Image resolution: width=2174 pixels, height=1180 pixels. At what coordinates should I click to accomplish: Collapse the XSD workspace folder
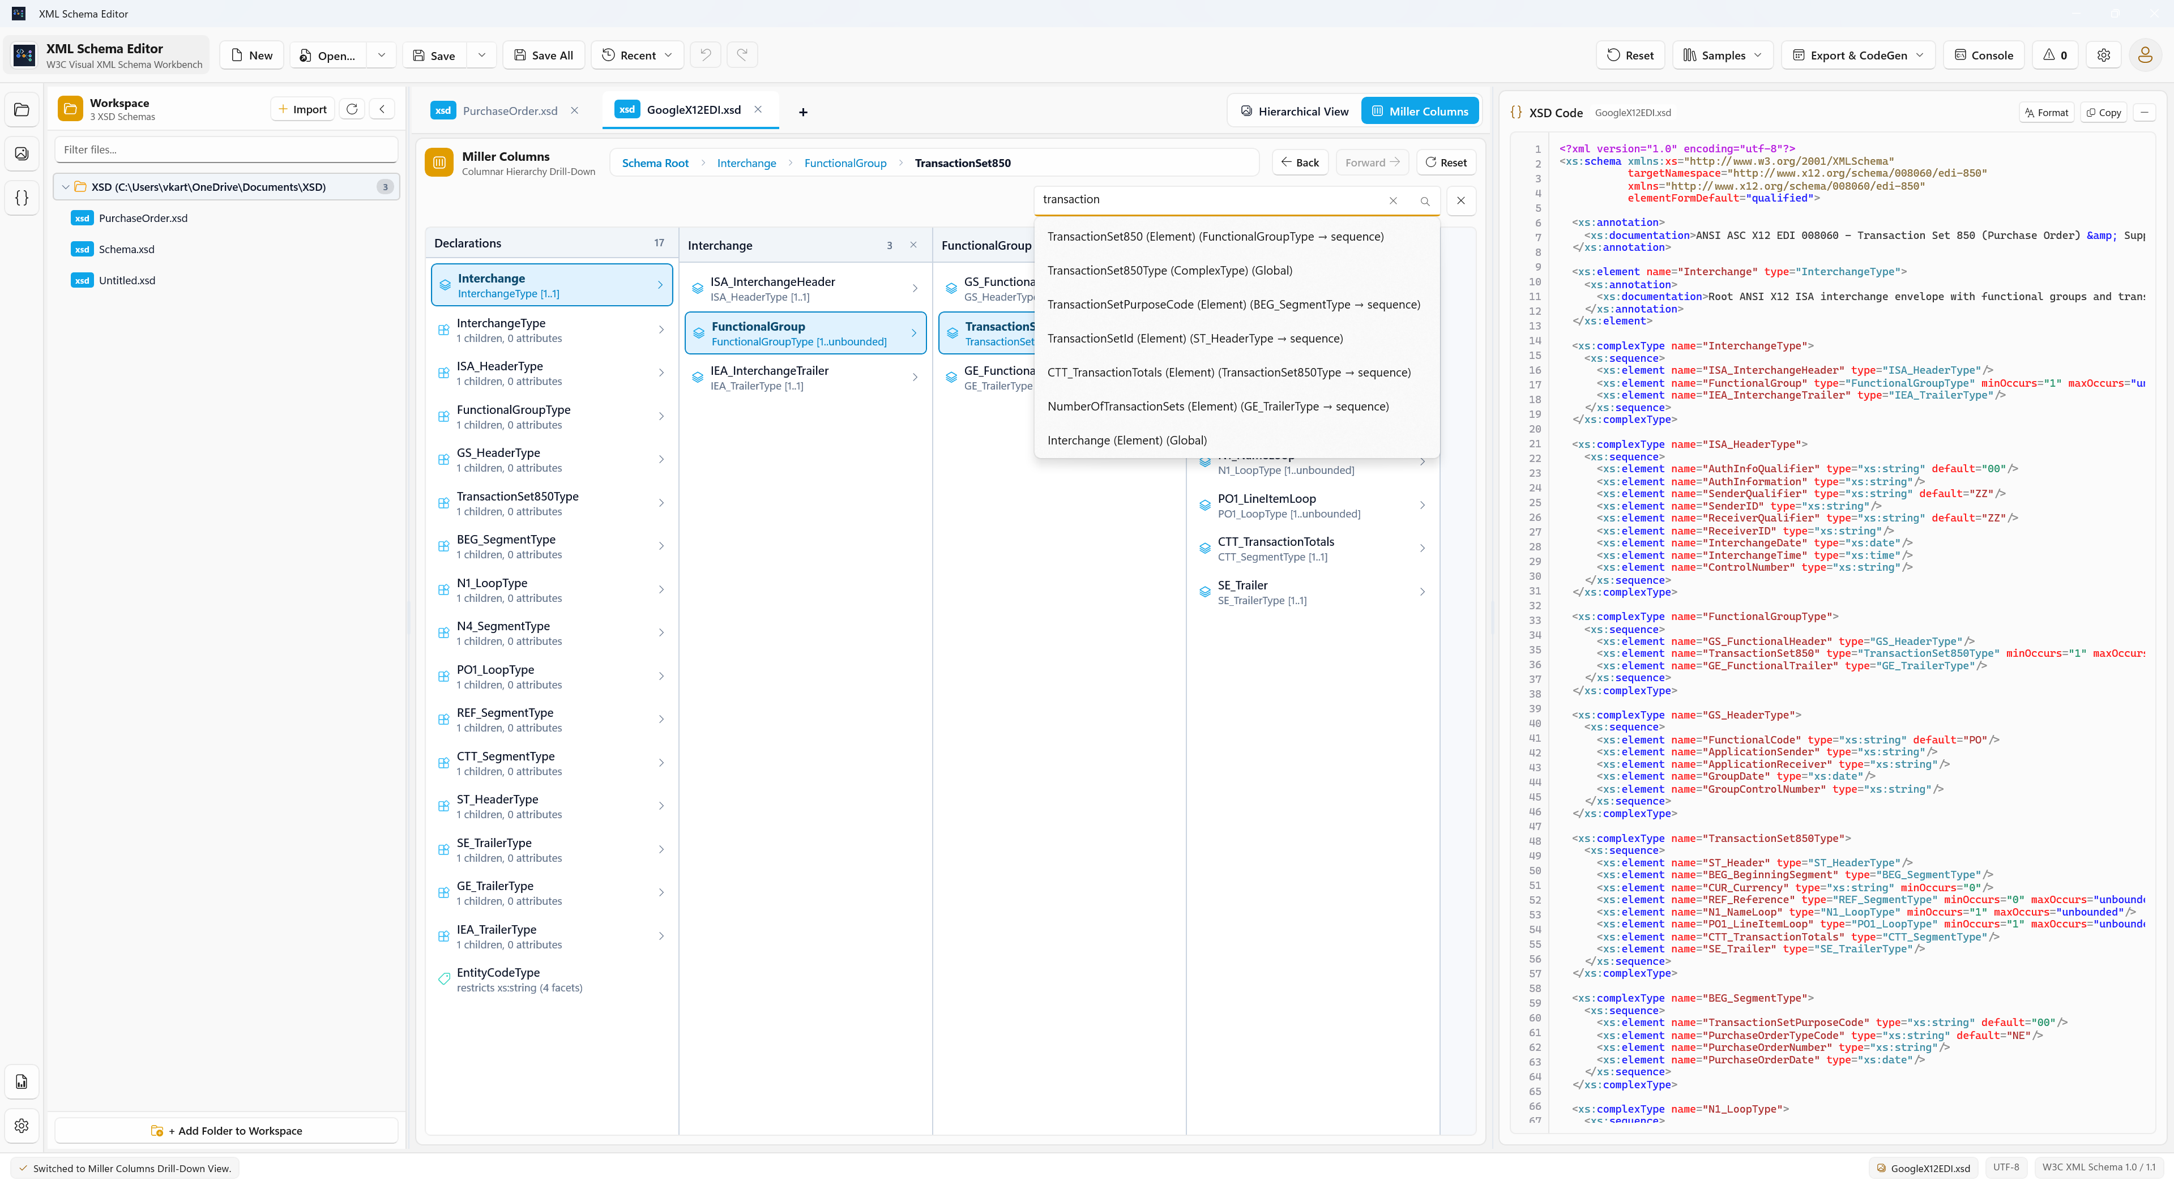[66, 186]
